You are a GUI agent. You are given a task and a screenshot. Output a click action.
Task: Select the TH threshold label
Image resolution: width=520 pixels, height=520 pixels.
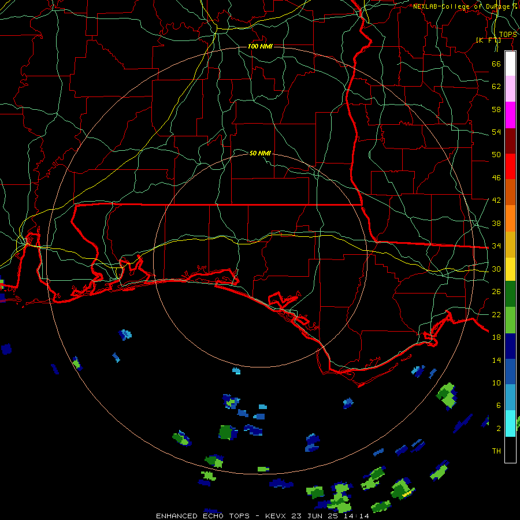pyautogui.click(x=496, y=451)
